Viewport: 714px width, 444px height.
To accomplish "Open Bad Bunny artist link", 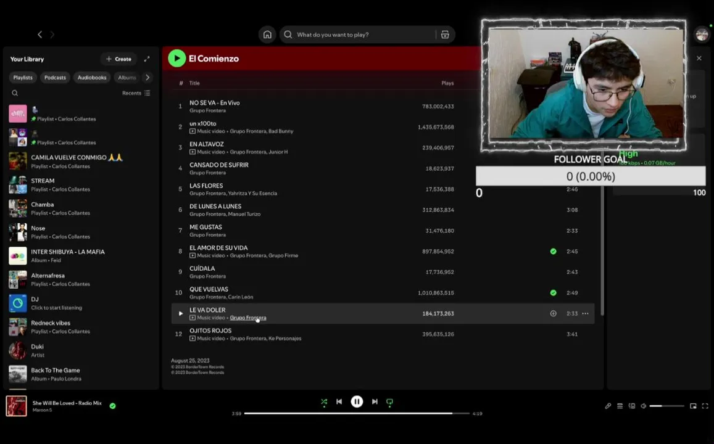I will [x=281, y=131].
